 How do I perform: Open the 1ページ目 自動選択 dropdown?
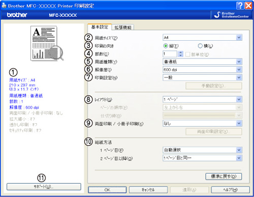pyautogui.click(x=202, y=150)
